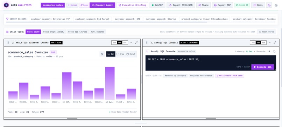The width and height of the screenshot is (282, 127).
Task: Click the cohort slicers horizontal scrollbar
Action: coord(106,22)
